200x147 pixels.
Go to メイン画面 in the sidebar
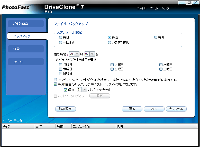[26, 23]
